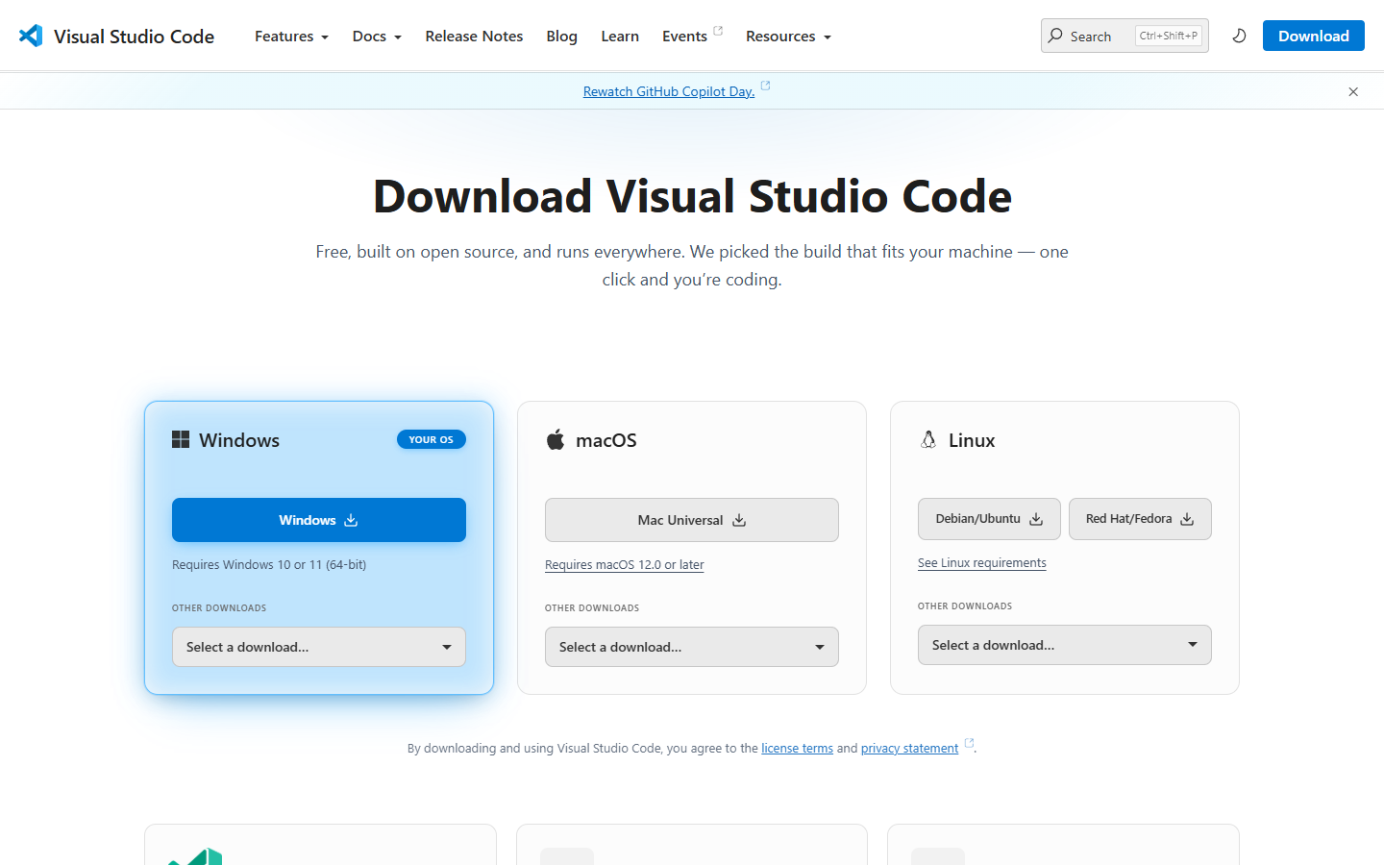Viewport: 1384px width, 865px height.
Task: Click the OTHER DOWNLOADS label in the Windows card
Action: coord(219,608)
